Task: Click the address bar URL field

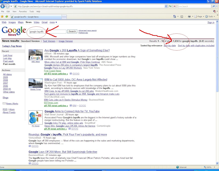Action: click(x=90, y=6)
